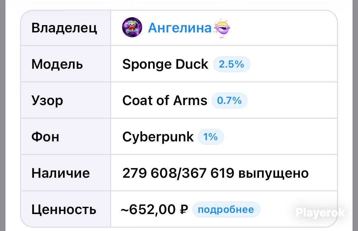Tap the ~652,00 ₽ value amount
Viewport: 358px width, 231px height.
coord(155,210)
